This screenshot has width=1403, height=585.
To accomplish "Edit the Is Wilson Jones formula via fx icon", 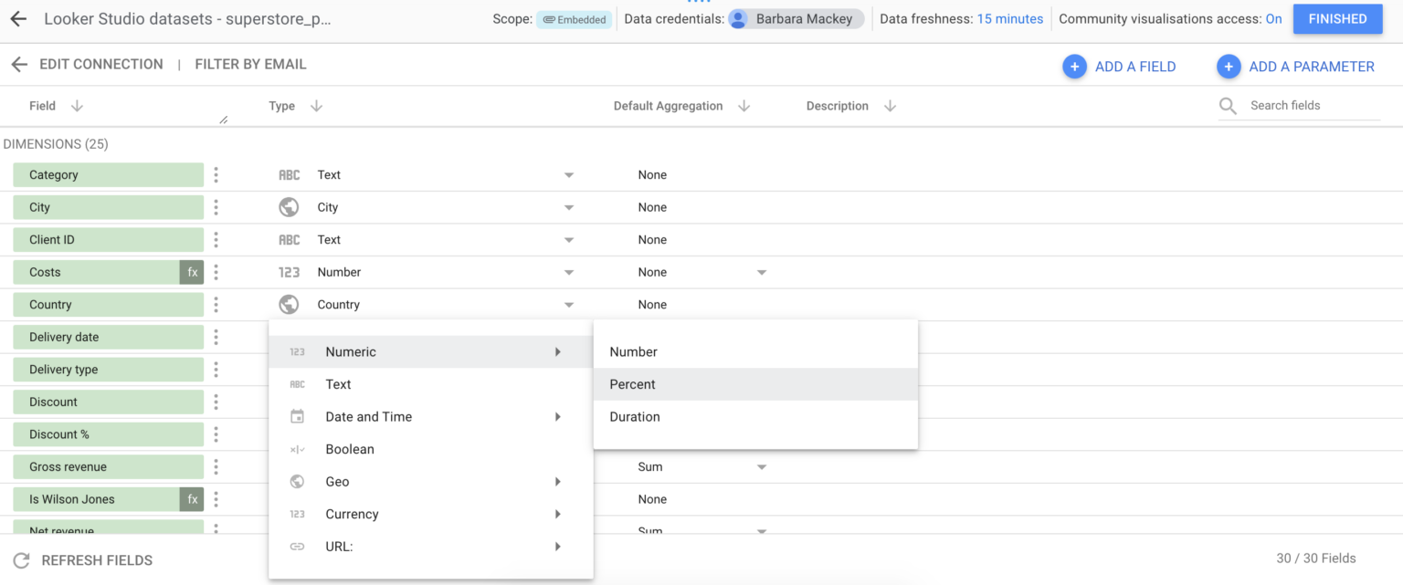I will (x=191, y=499).
